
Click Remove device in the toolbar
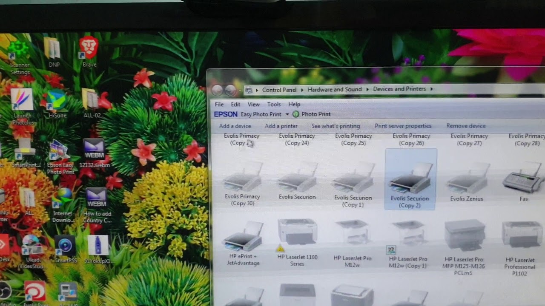tap(466, 126)
